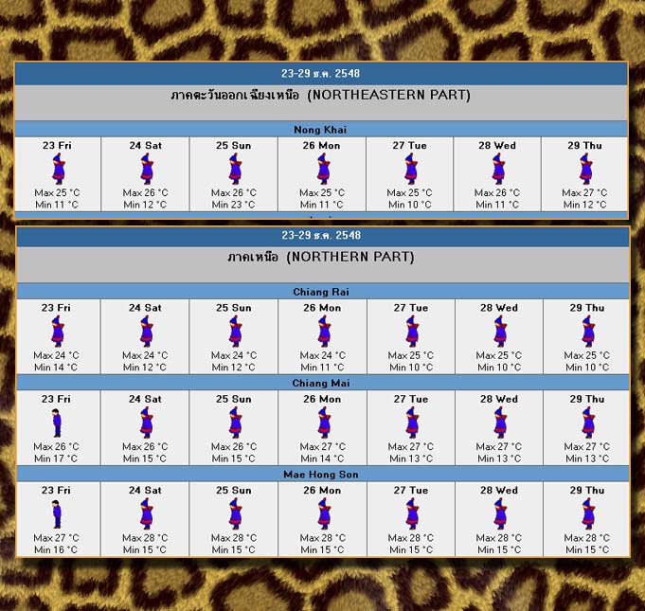645x611 pixels.
Task: Select the Mae Hong Son 23 Fri figure icon
Action: [57, 513]
